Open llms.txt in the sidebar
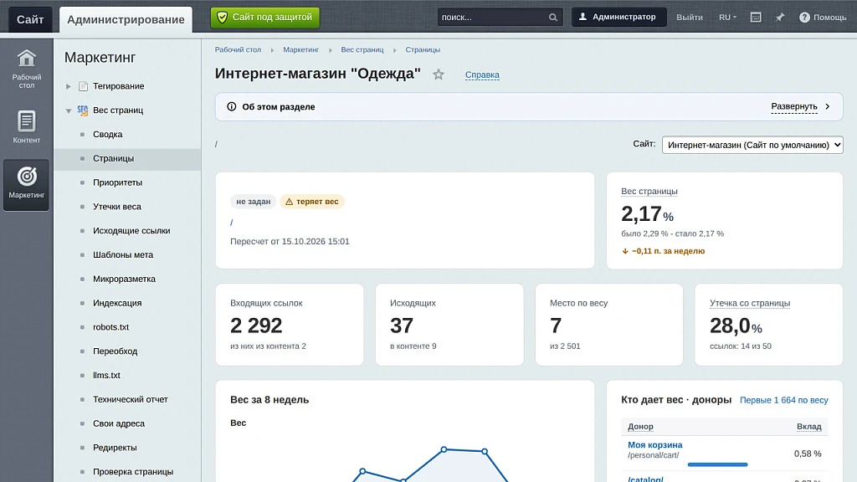This screenshot has width=857, height=482. tap(106, 376)
